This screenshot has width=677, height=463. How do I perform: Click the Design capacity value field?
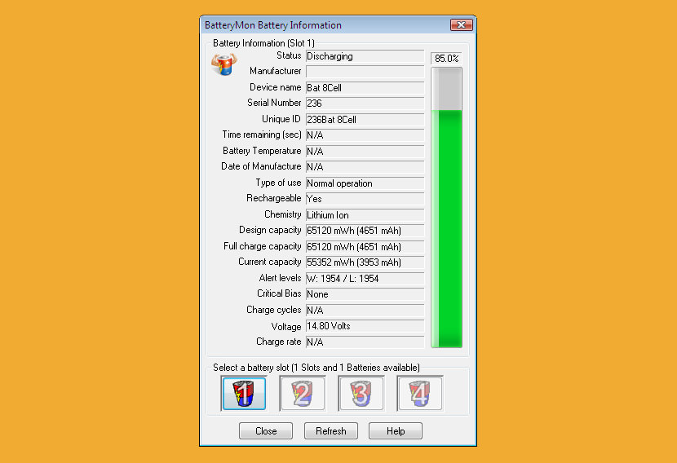[x=365, y=231]
